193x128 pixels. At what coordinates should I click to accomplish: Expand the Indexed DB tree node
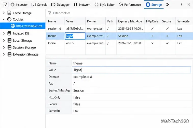[4, 33]
